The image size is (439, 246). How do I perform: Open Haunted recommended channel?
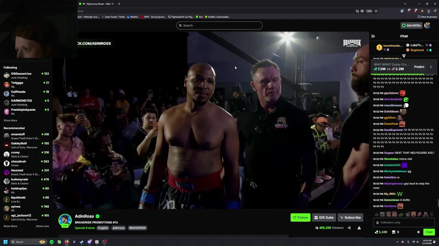pyautogui.click(x=26, y=172)
